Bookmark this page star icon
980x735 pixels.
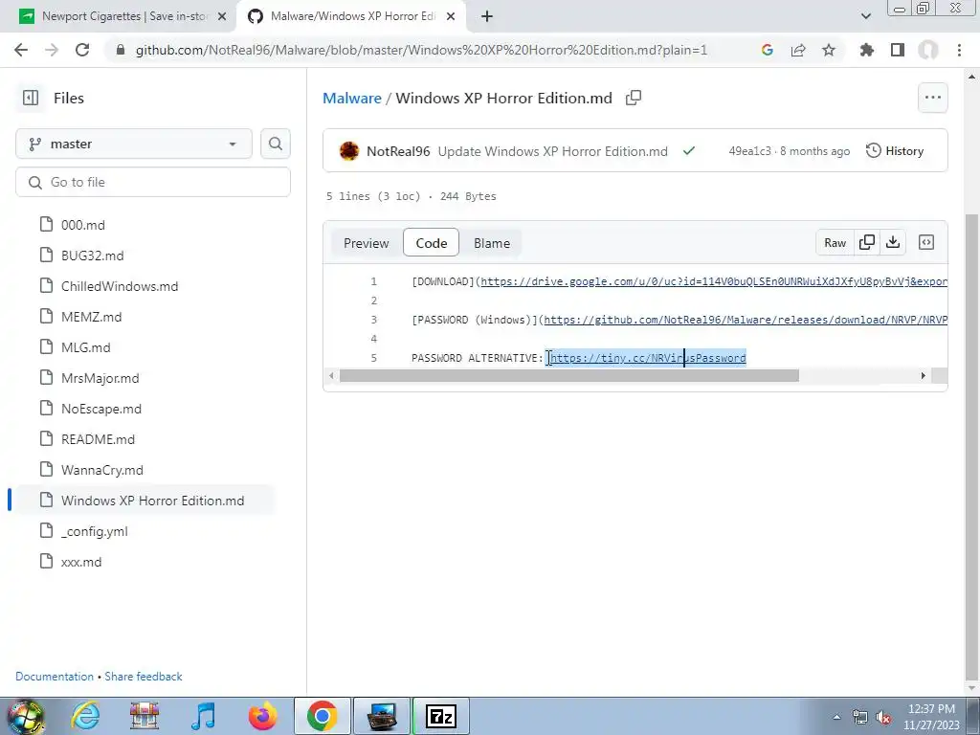tap(829, 50)
